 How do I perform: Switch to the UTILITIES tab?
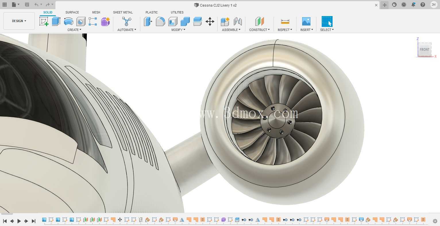[177, 12]
